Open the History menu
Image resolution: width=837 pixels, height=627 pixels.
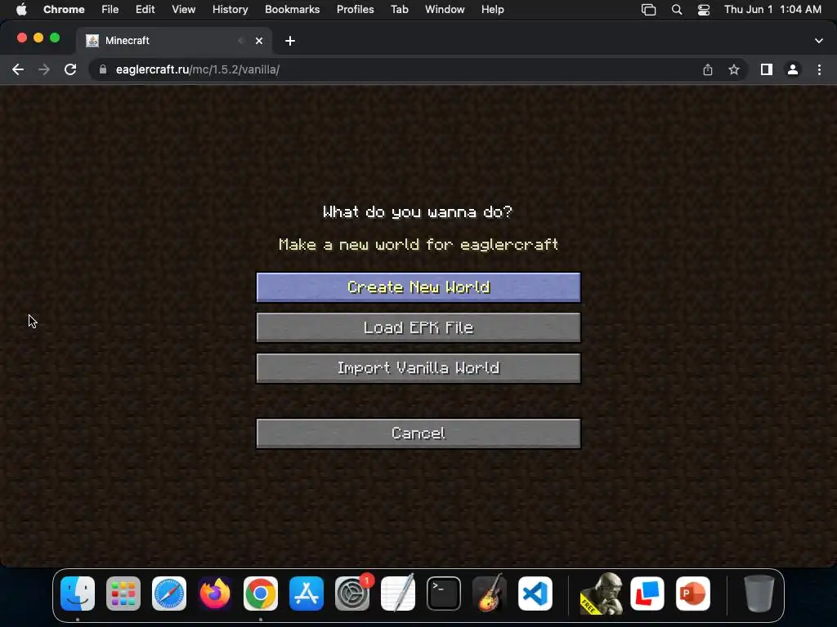coord(230,10)
